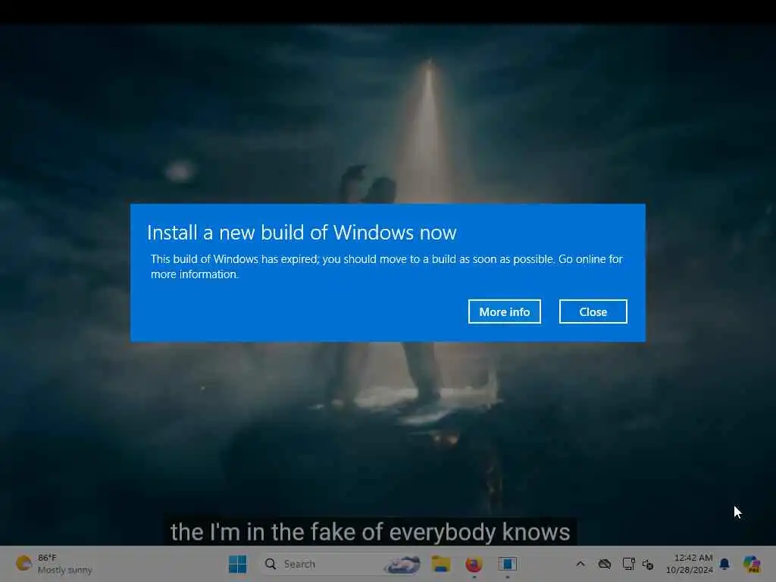Click the More info button
The height and width of the screenshot is (582, 776).
[504, 311]
